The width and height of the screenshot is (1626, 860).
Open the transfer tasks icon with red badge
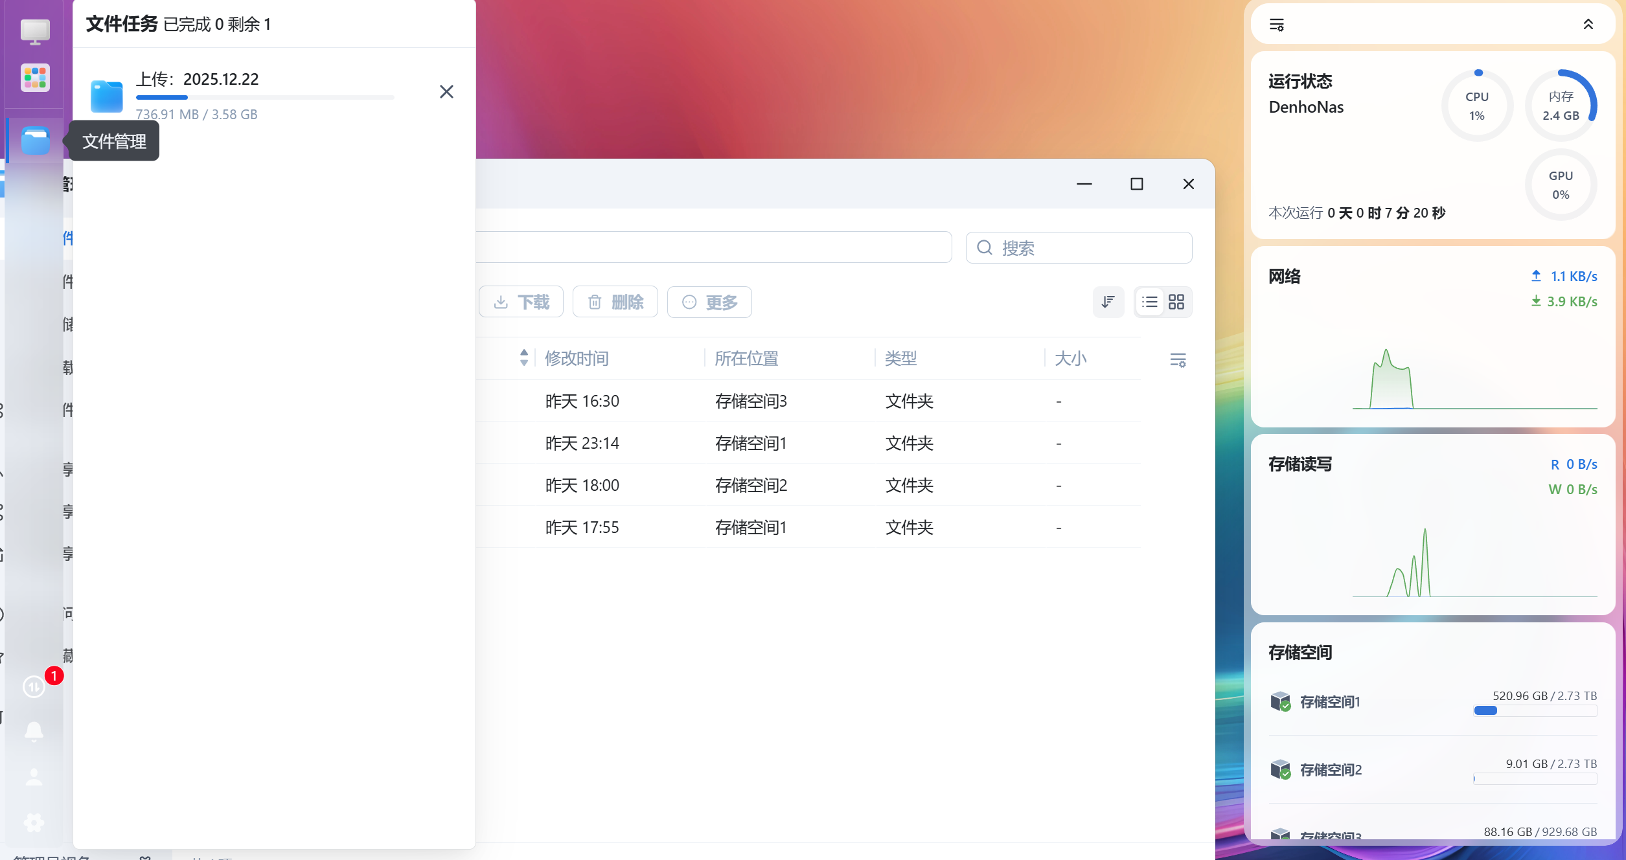click(x=34, y=686)
